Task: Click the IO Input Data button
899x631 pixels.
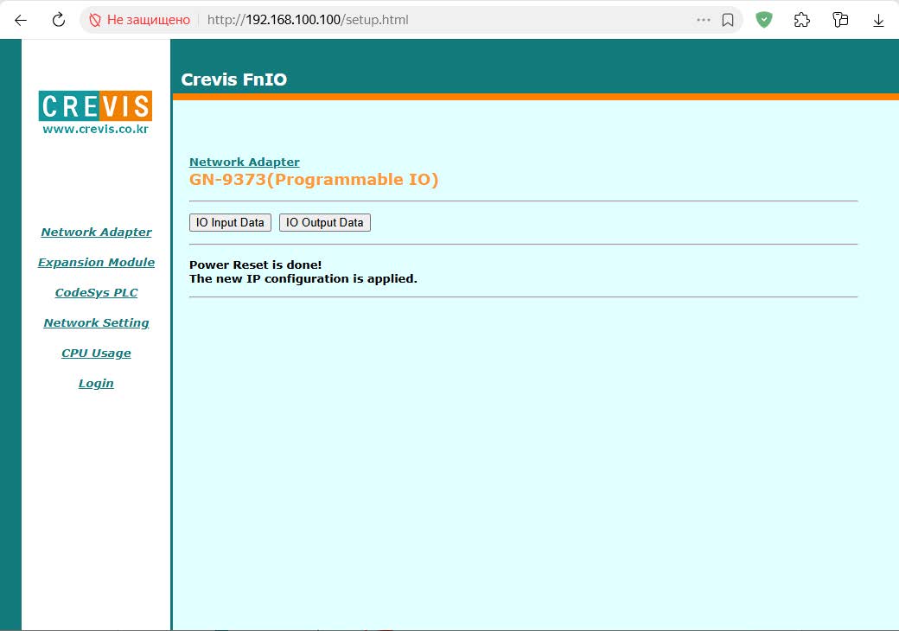Action: point(230,222)
